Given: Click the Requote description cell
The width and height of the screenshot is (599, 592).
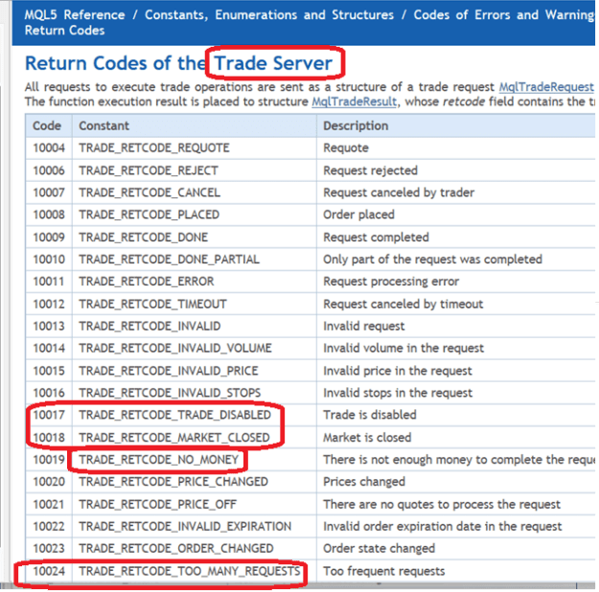Looking at the screenshot, I should tap(346, 148).
